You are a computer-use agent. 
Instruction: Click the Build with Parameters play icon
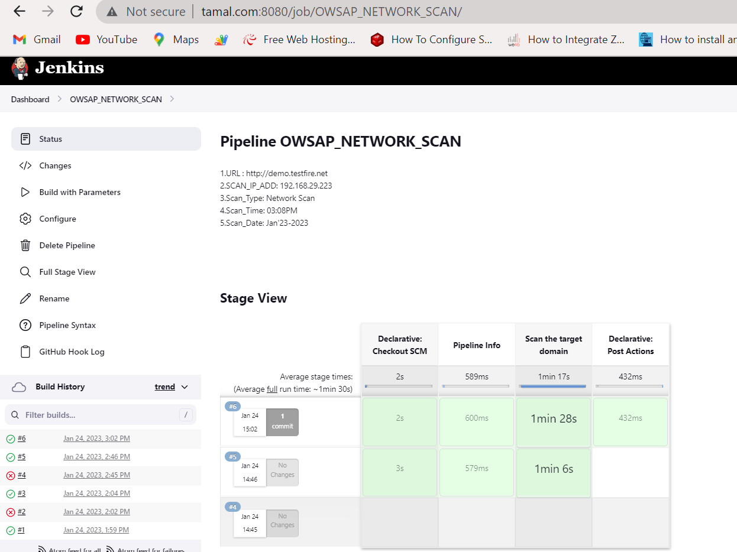click(x=25, y=192)
